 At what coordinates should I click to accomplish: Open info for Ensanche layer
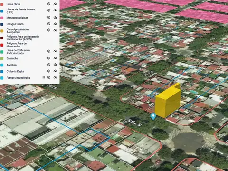pyautogui.click(x=49, y=58)
